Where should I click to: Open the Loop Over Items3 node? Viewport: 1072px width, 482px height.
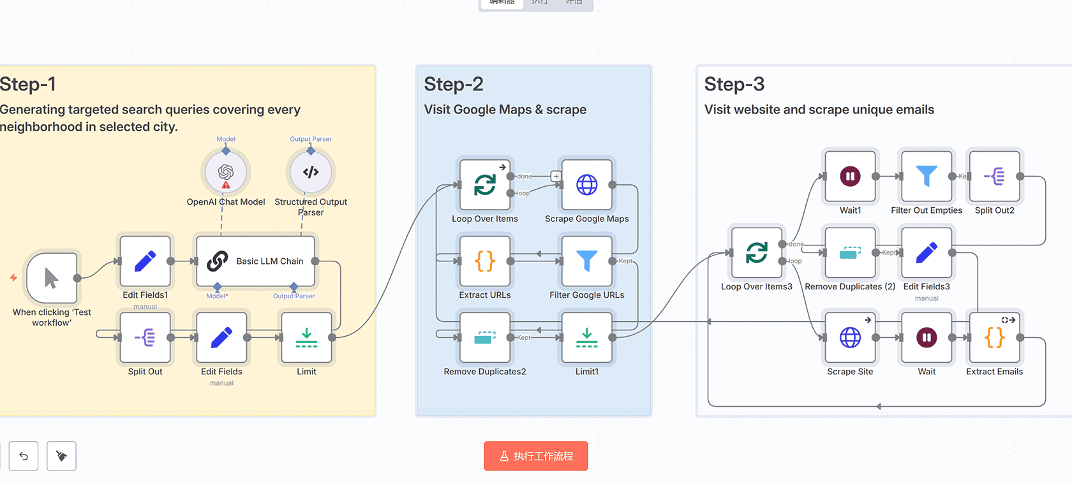757,252
